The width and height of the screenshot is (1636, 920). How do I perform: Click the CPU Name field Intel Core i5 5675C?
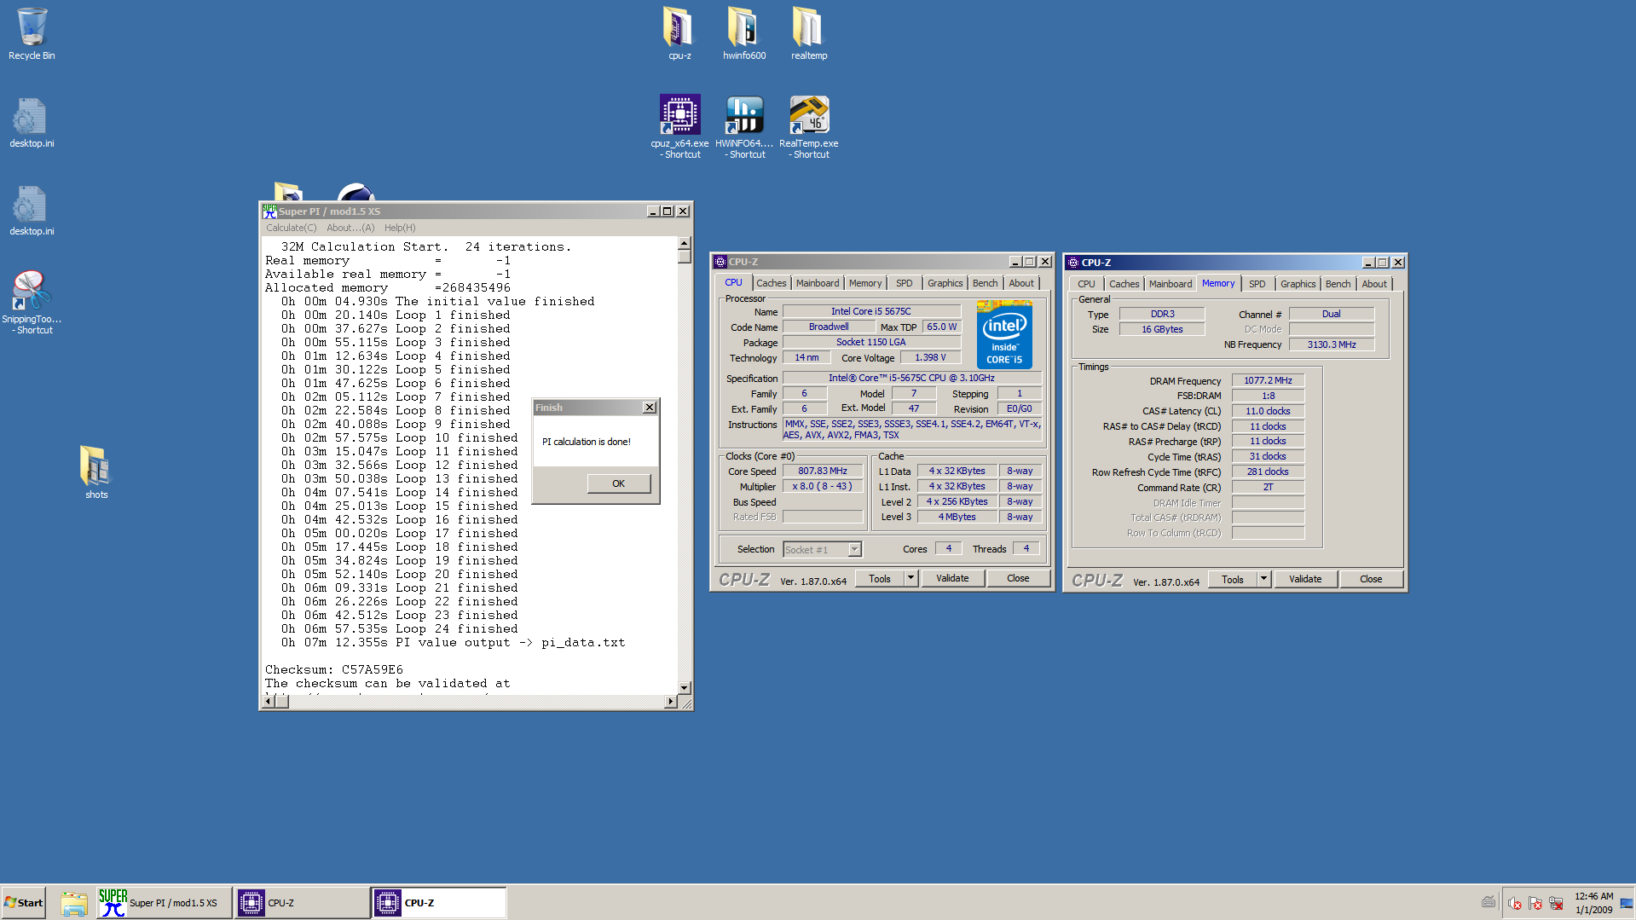tap(871, 312)
